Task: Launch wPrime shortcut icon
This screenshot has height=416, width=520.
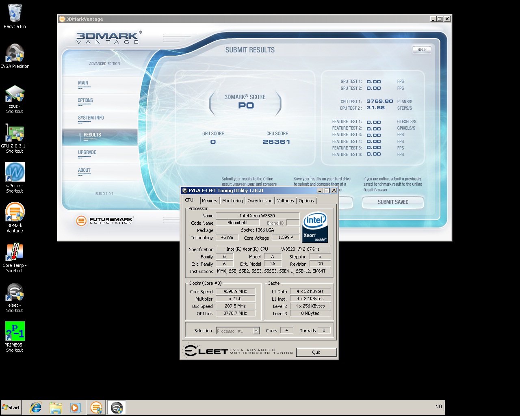Action: [15, 178]
